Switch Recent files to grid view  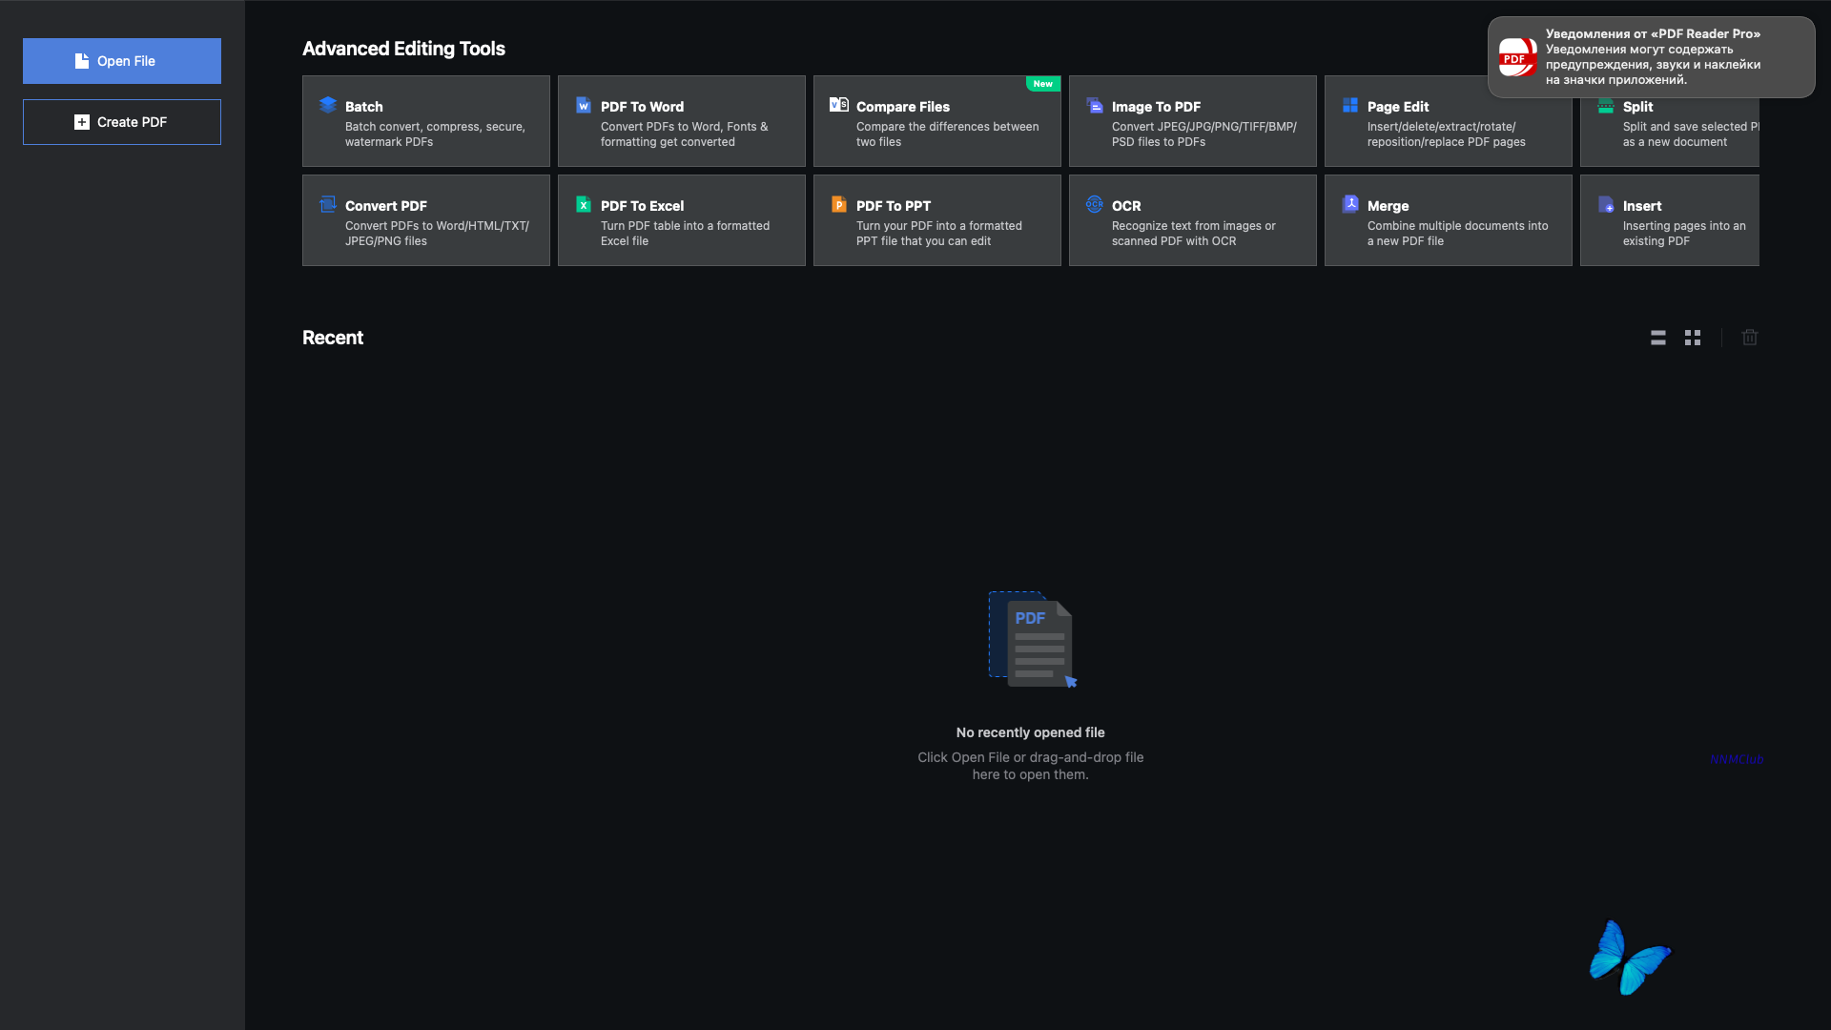pos(1693,338)
